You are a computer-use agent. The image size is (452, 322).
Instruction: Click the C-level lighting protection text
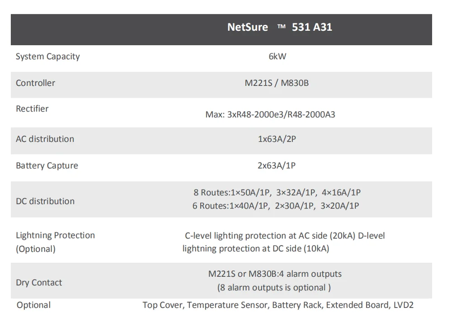point(285,236)
